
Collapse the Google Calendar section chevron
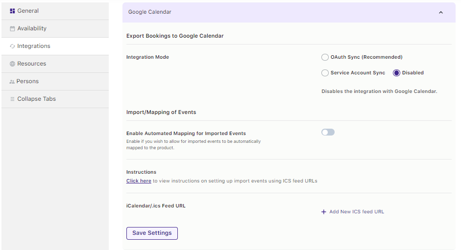pos(441,12)
